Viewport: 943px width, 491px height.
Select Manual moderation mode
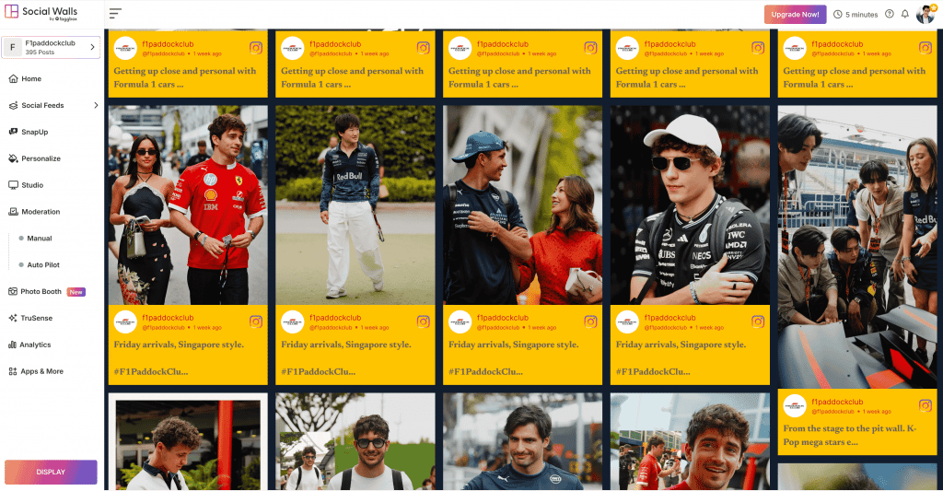tap(39, 239)
